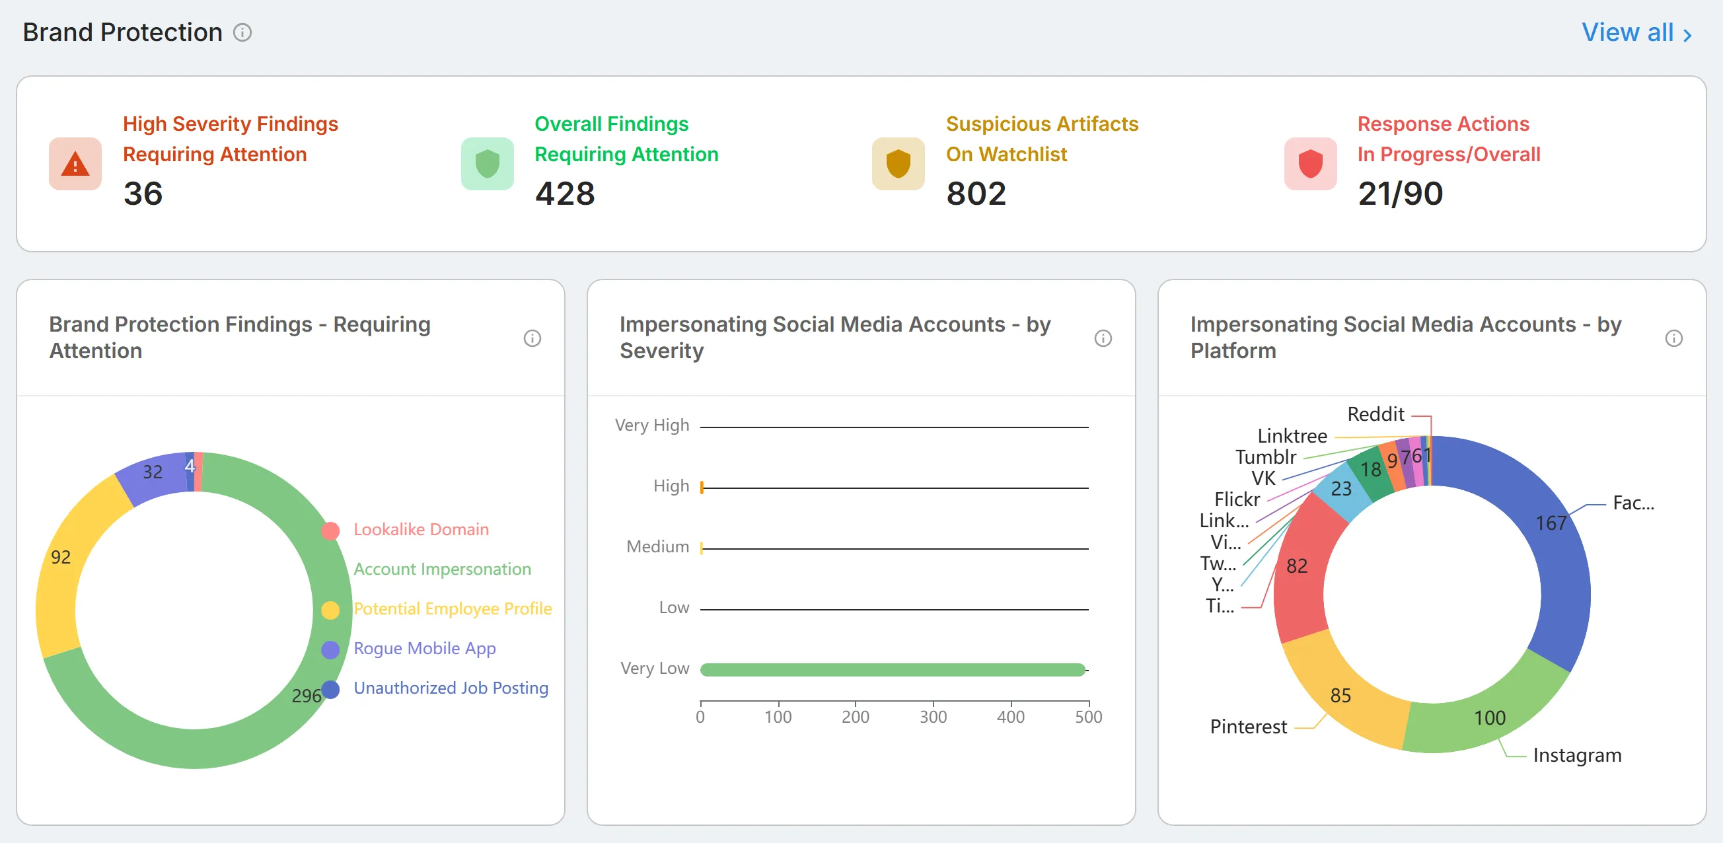
Task: Toggle the Account Impersonation legend entry
Action: 442,569
